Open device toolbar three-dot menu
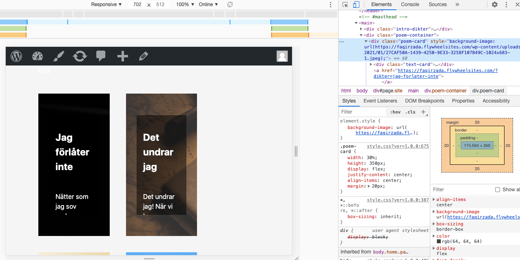The width and height of the screenshot is (520, 260). (331, 4)
